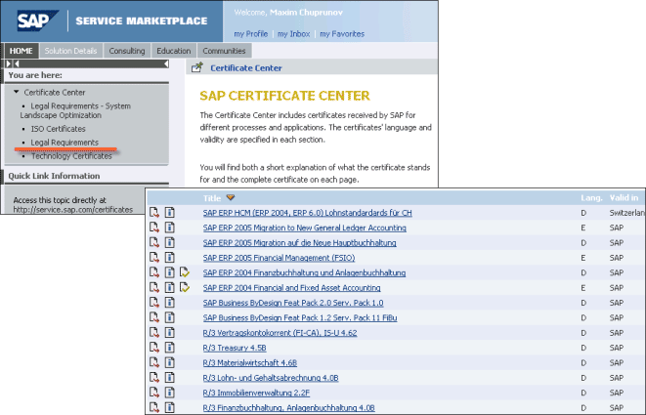Open Certificate Center breadcrumb link

click(x=246, y=68)
